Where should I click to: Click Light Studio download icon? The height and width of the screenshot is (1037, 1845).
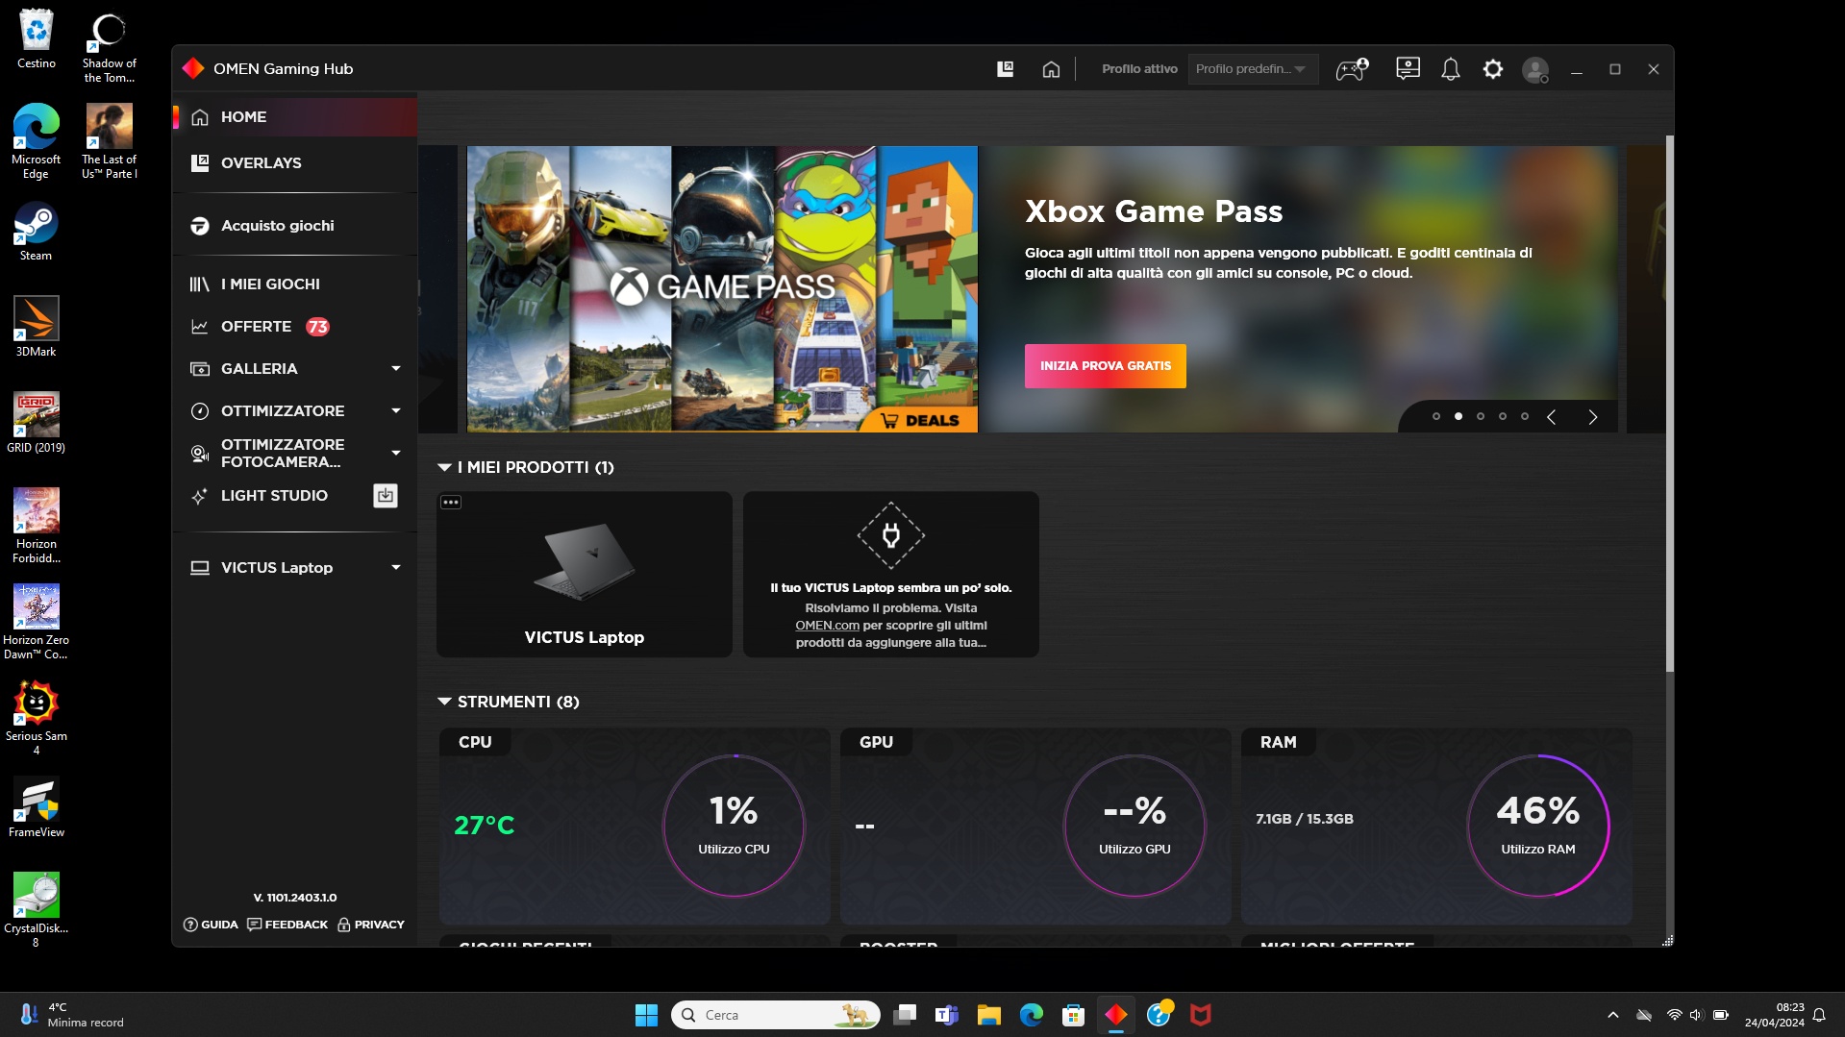click(386, 496)
